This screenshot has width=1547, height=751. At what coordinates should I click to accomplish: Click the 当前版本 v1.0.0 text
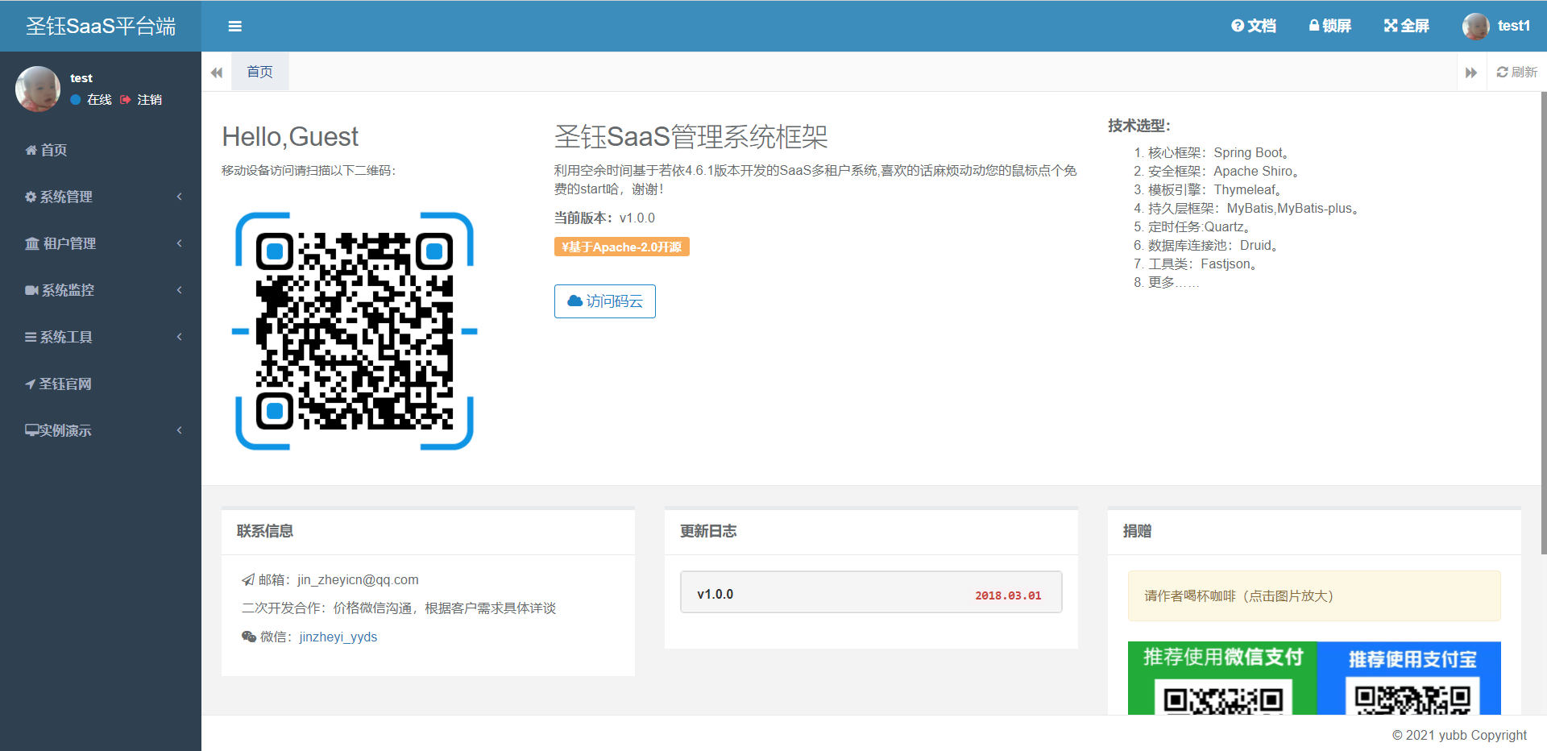[x=604, y=218]
